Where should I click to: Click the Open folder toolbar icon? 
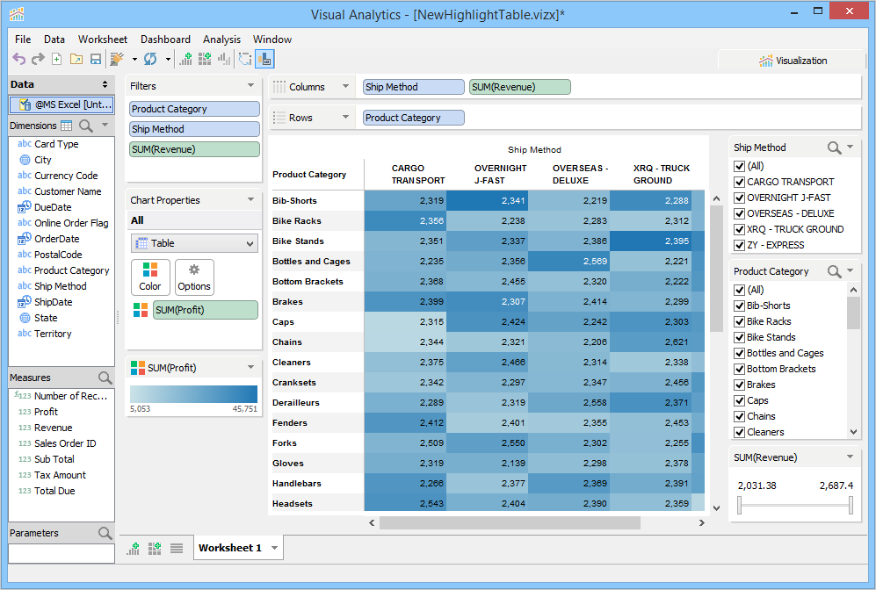(x=76, y=59)
